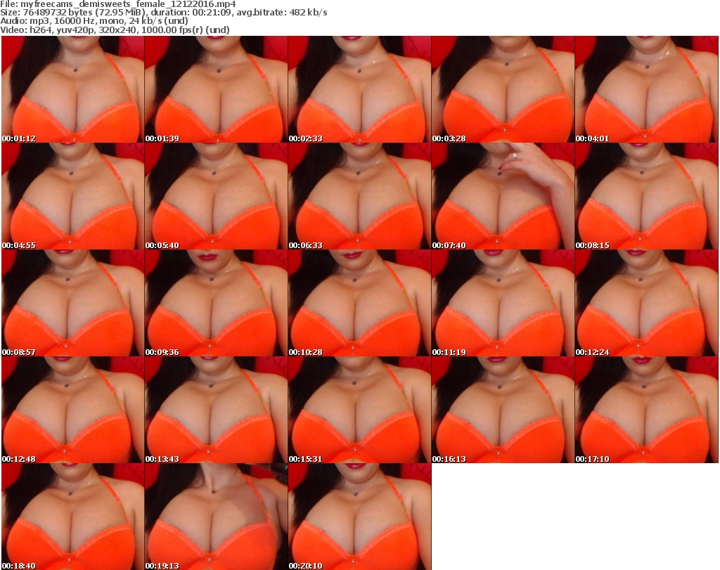Choose the thumbnail stamped 00:19:13
Viewport: 720px width, 570px height.
(216, 517)
